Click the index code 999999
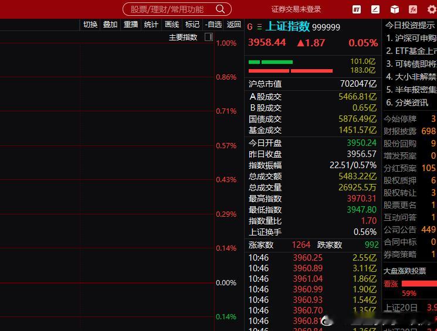The height and width of the screenshot is (331, 437). coord(326,28)
